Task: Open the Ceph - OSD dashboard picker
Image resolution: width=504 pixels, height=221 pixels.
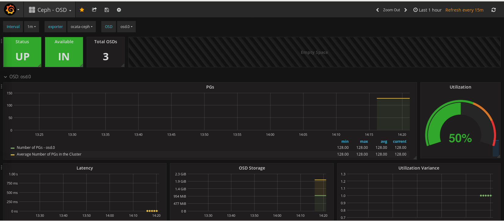Action: [50, 10]
